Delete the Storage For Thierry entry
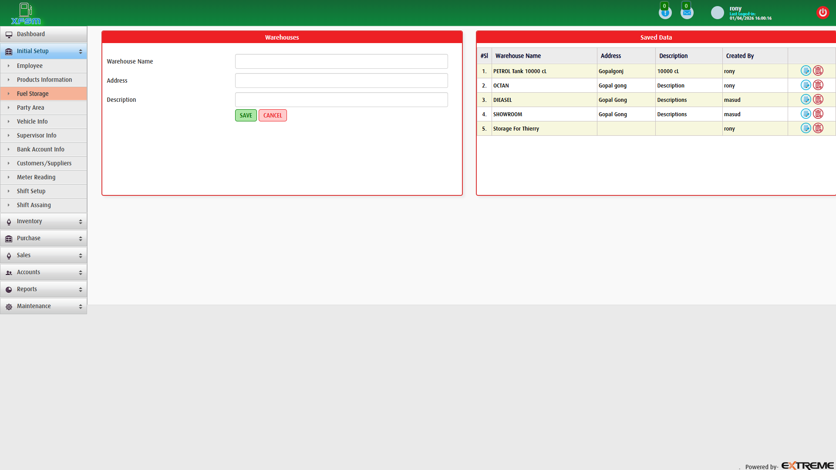The height and width of the screenshot is (470, 836). [x=819, y=128]
